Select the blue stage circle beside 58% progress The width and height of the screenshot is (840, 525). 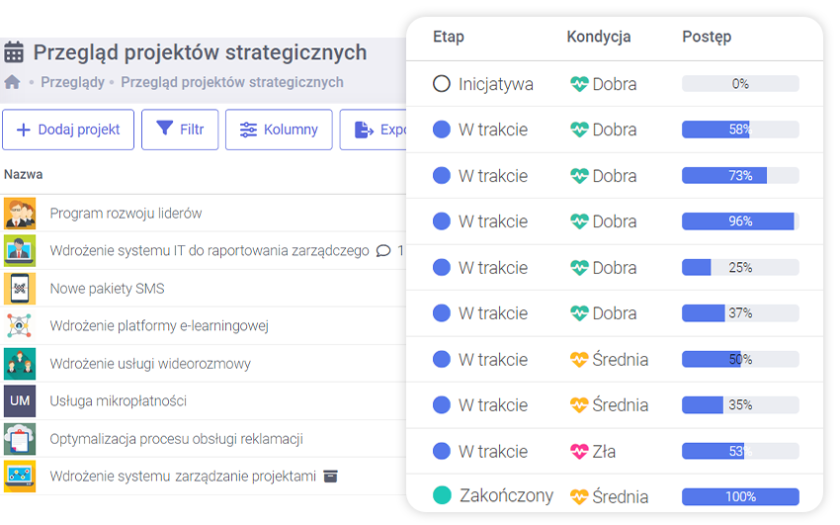coord(442,130)
